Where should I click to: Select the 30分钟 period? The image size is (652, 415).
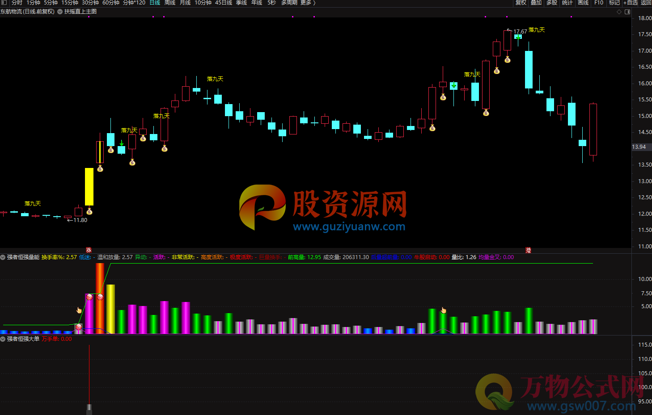[x=90, y=2]
